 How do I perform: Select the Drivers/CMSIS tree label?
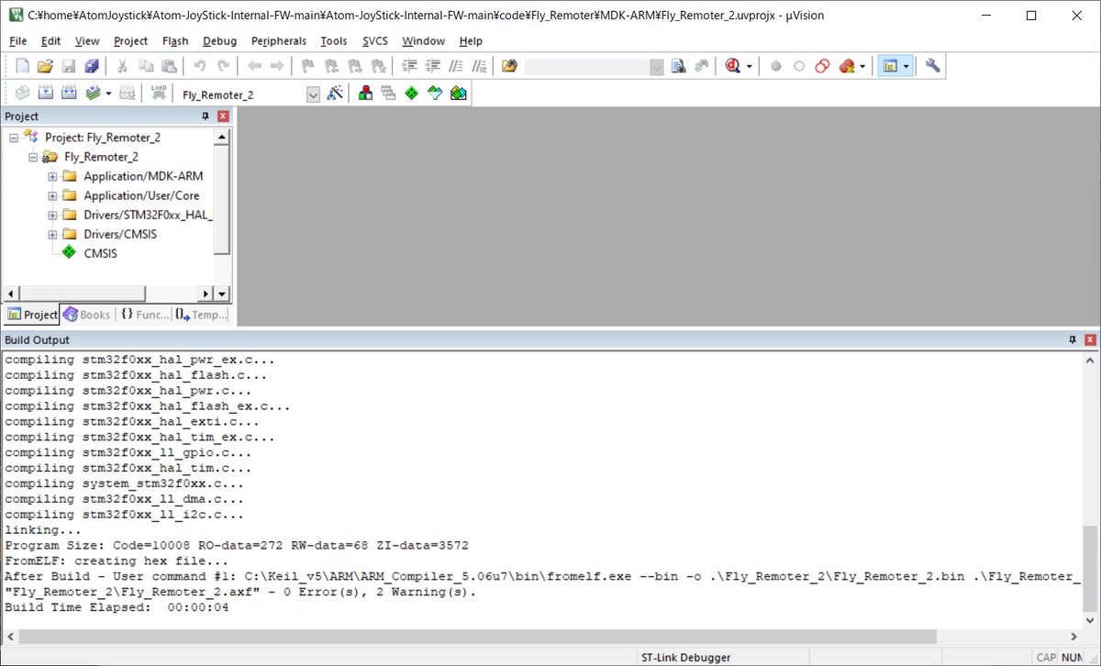[x=120, y=234]
